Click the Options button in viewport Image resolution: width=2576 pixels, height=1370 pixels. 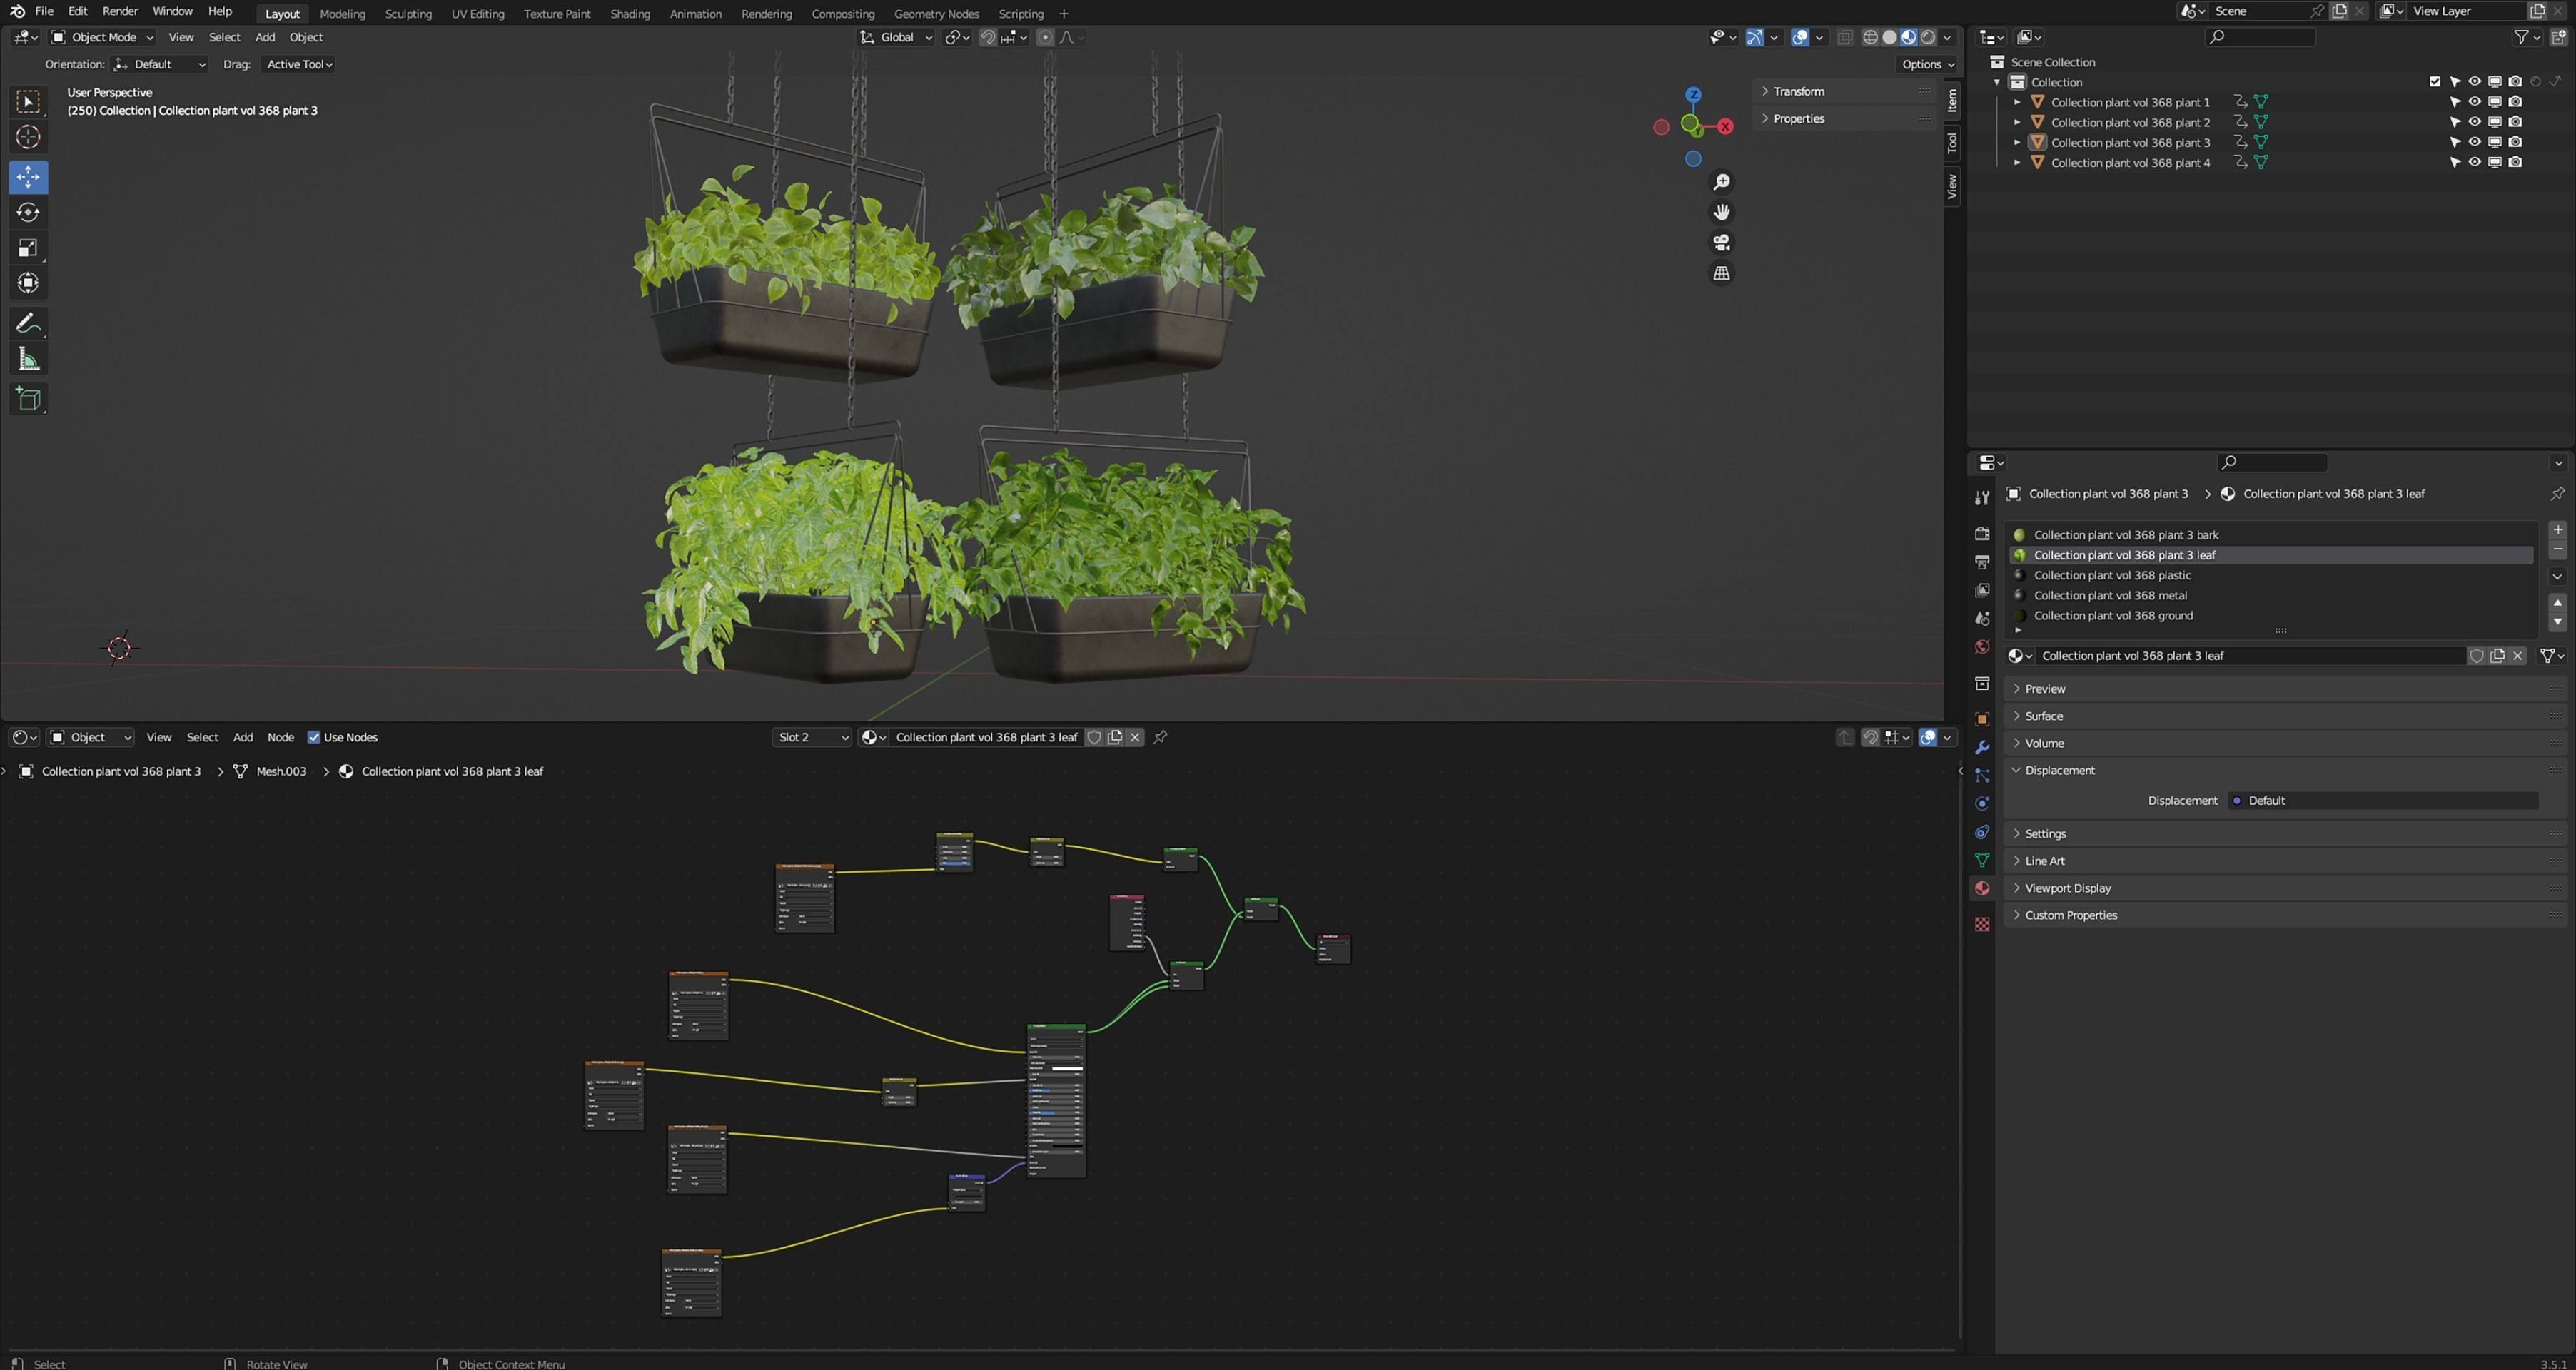pos(1928,64)
